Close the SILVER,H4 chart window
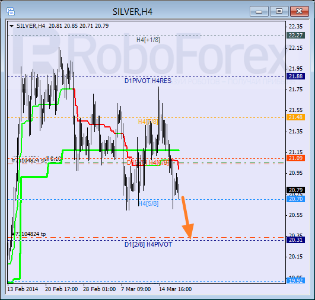The height and width of the screenshot is (300, 315). (x=300, y=11)
